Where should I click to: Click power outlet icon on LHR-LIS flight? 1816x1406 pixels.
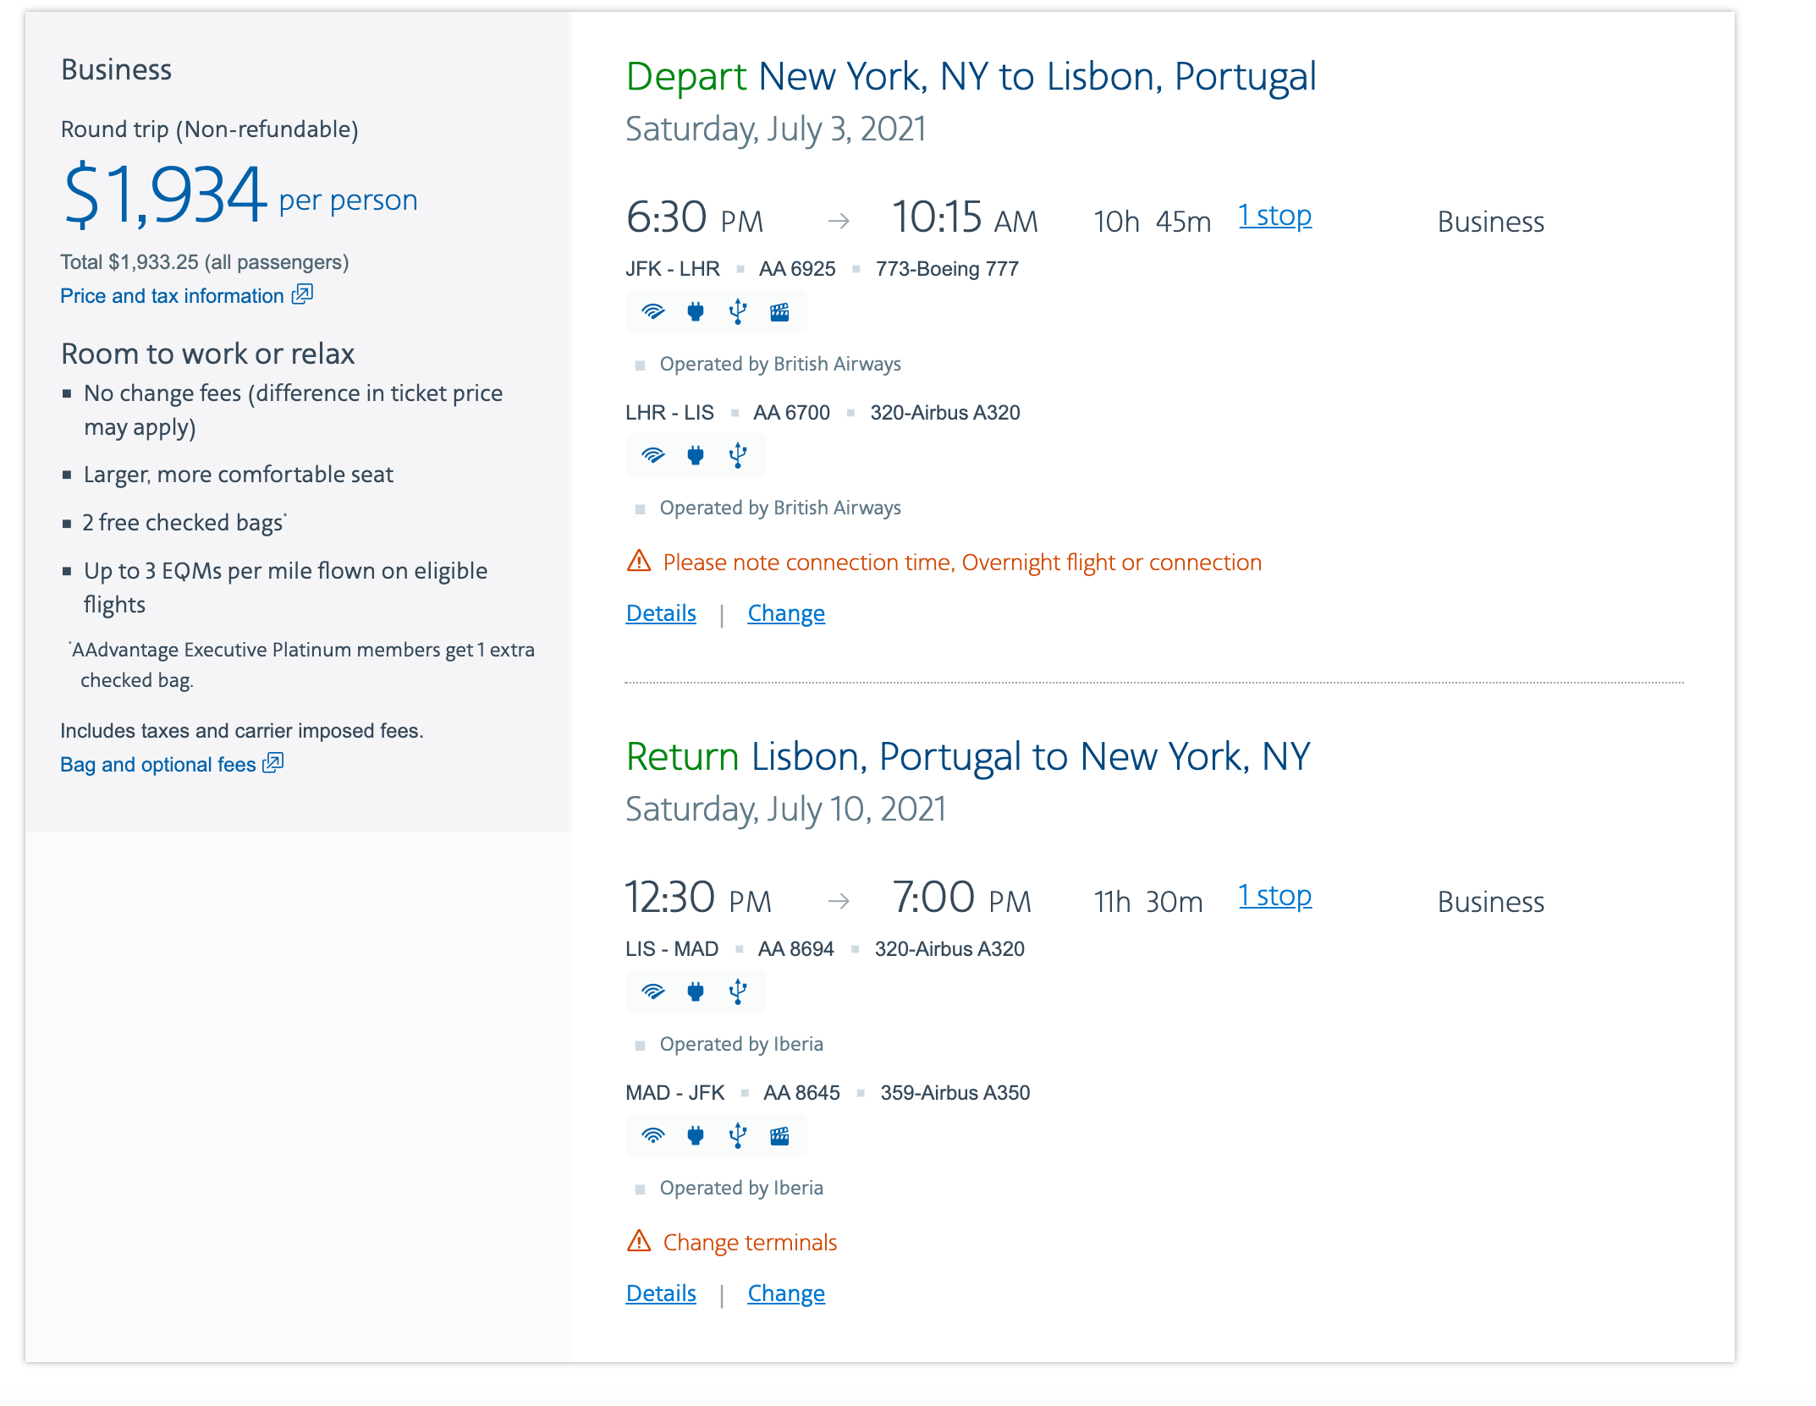pos(696,455)
